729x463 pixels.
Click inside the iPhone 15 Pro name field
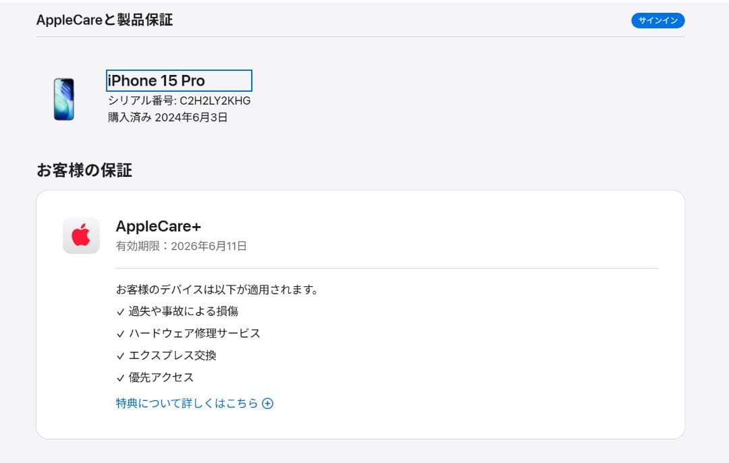coord(178,80)
